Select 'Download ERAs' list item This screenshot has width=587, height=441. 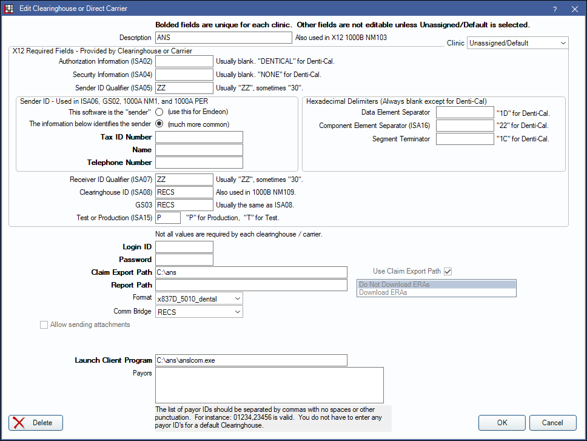coord(436,292)
